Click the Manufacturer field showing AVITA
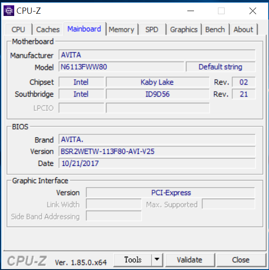 point(157,55)
